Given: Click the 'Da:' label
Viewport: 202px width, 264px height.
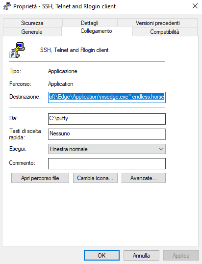Looking at the screenshot, I should 13,118.
